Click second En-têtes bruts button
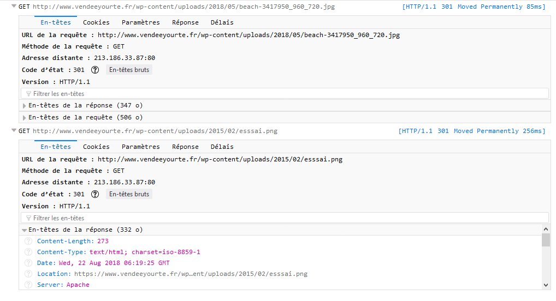 pyautogui.click(x=129, y=194)
